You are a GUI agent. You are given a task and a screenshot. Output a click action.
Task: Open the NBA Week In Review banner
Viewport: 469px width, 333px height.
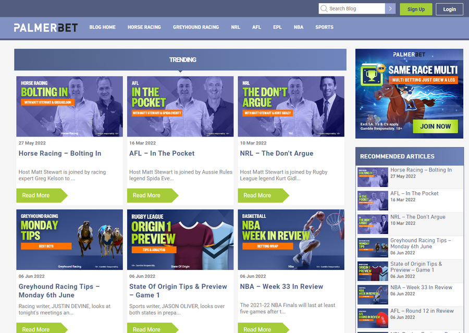click(291, 240)
